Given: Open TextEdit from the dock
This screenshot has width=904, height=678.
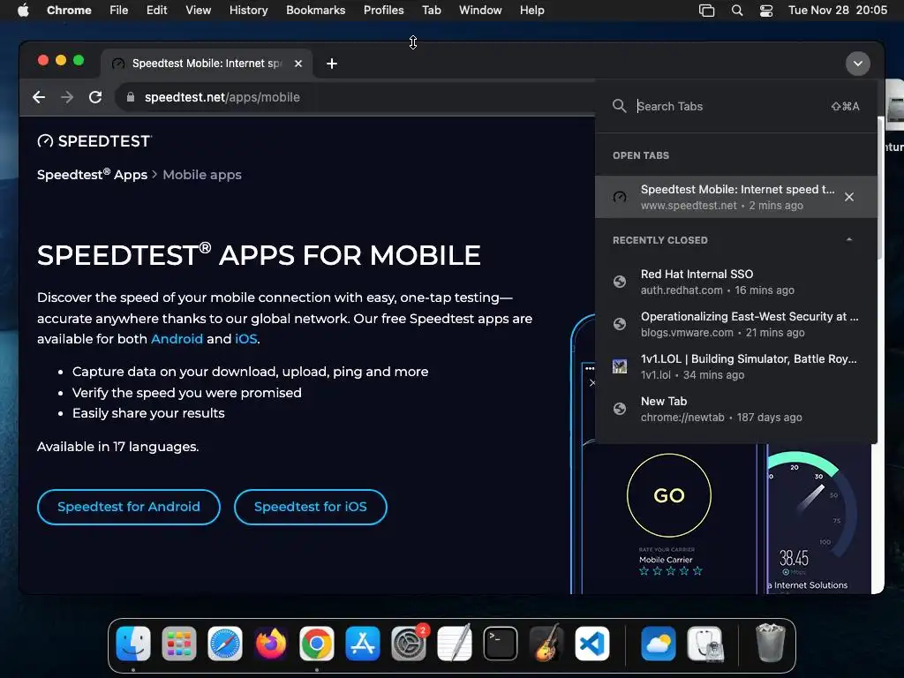Looking at the screenshot, I should click(x=455, y=644).
